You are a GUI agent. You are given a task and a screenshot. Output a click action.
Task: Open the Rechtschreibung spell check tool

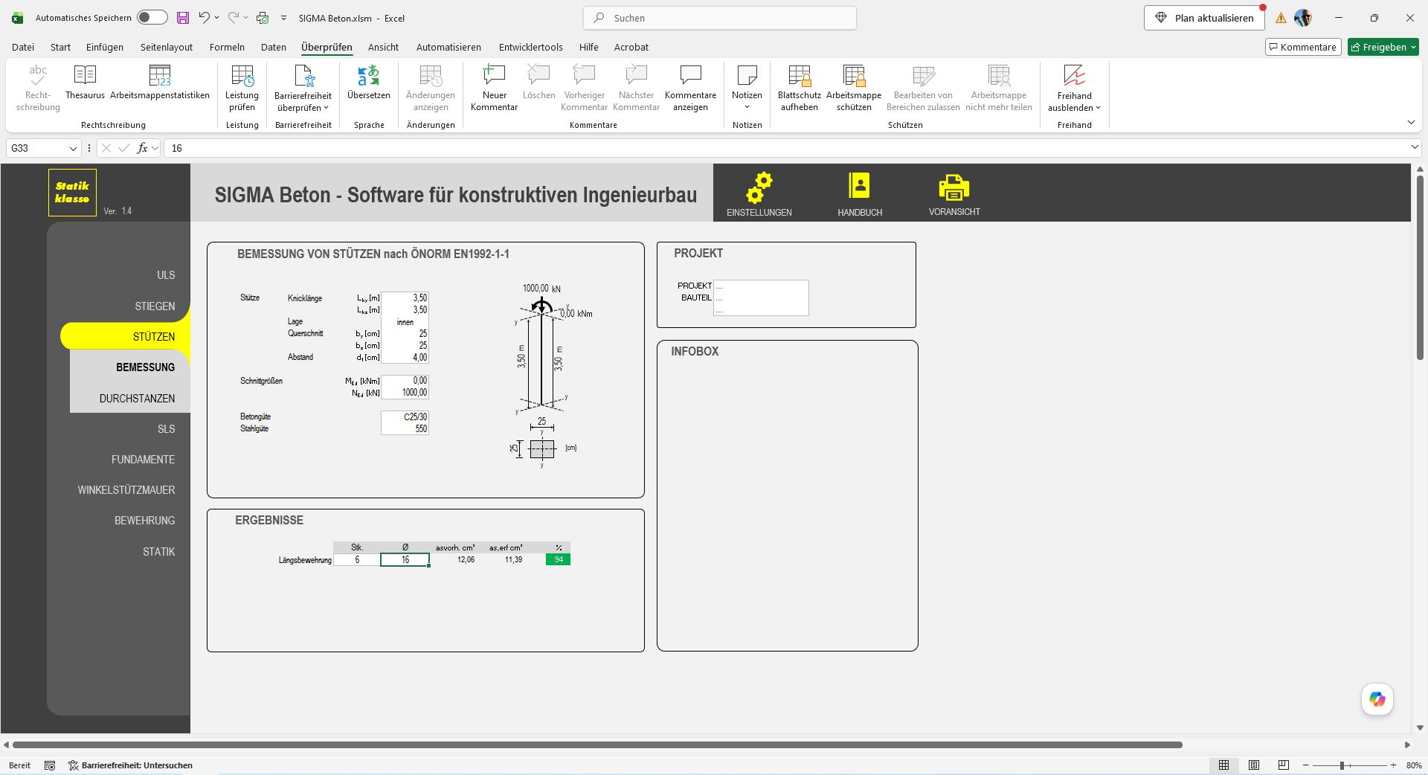38,88
